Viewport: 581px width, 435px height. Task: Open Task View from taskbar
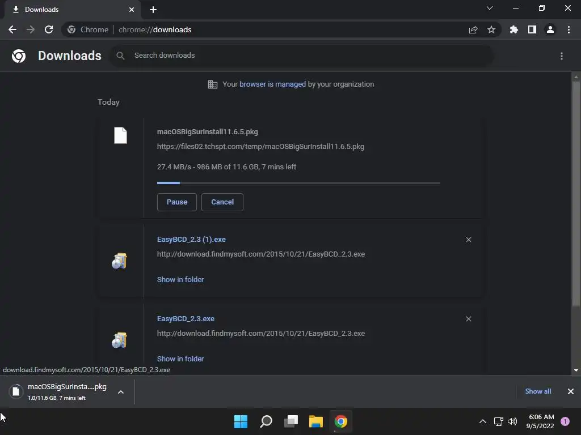point(291,421)
